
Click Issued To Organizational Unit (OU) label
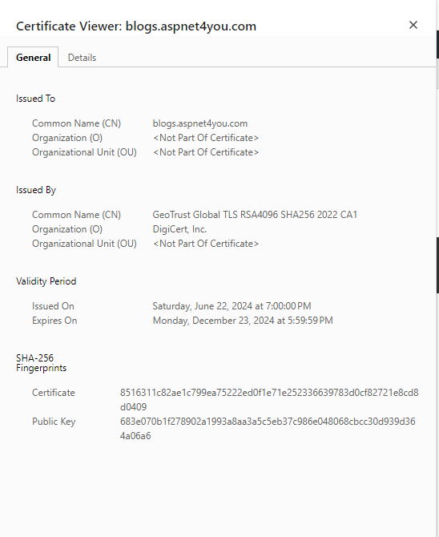[x=84, y=152]
